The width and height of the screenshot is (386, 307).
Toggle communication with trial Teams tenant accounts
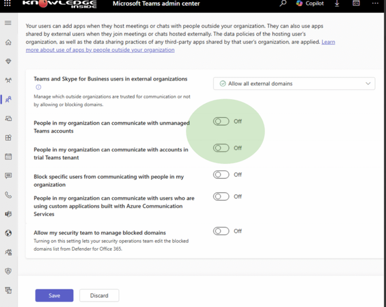tap(221, 148)
